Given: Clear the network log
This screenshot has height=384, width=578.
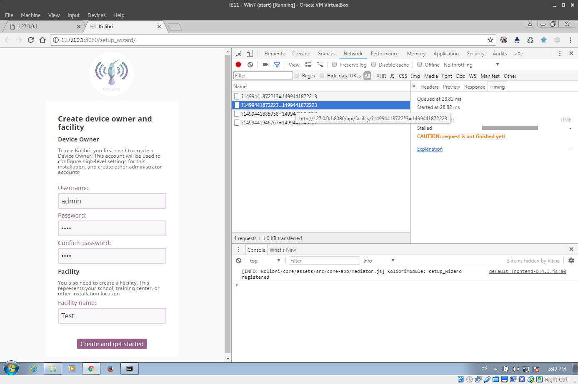Looking at the screenshot, I should (250, 64).
